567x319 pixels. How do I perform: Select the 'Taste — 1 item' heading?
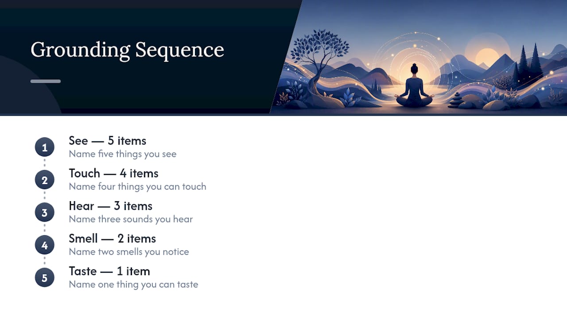(109, 271)
